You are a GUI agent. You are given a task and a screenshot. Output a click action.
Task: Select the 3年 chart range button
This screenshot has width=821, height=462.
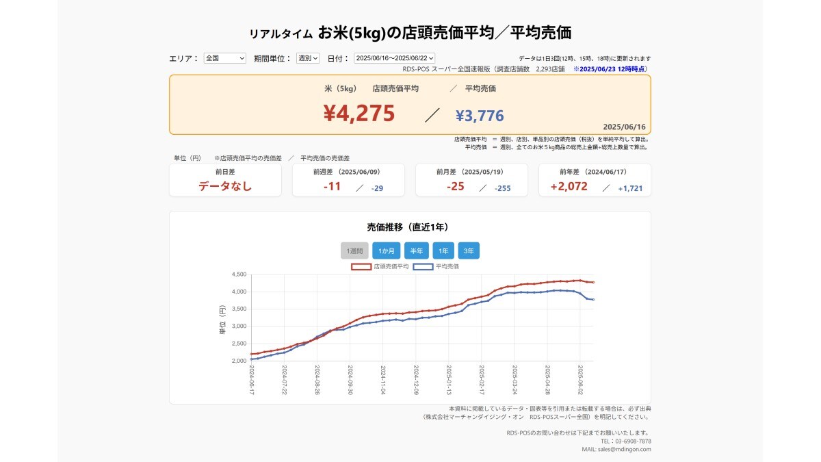(469, 251)
